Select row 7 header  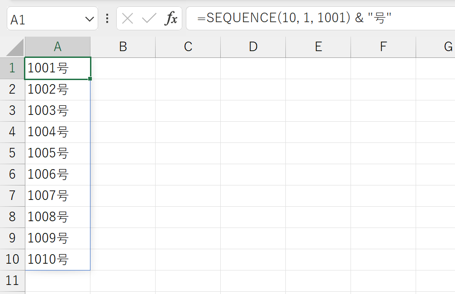(12, 195)
